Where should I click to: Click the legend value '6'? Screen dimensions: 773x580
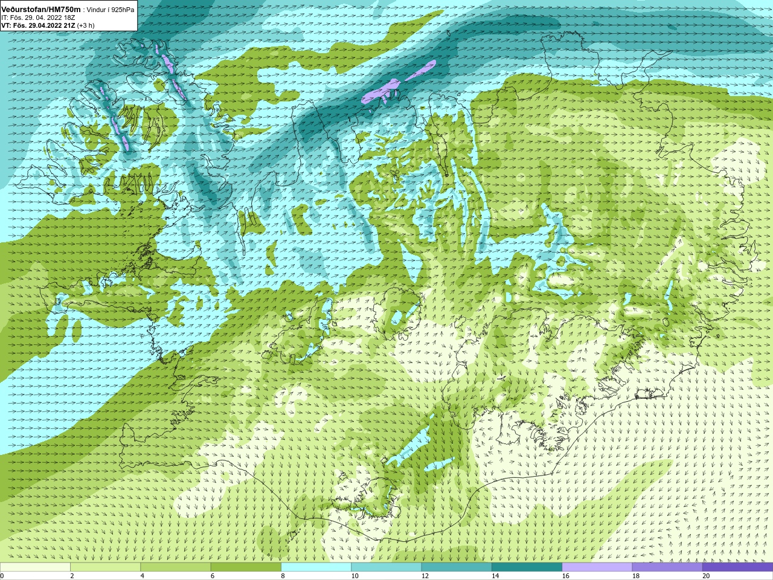click(213, 576)
